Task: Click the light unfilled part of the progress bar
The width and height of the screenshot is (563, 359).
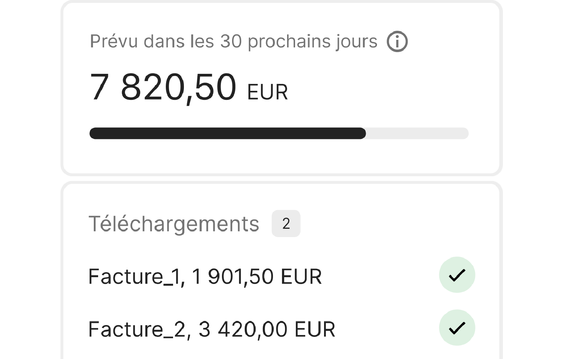Action: pyautogui.click(x=416, y=133)
